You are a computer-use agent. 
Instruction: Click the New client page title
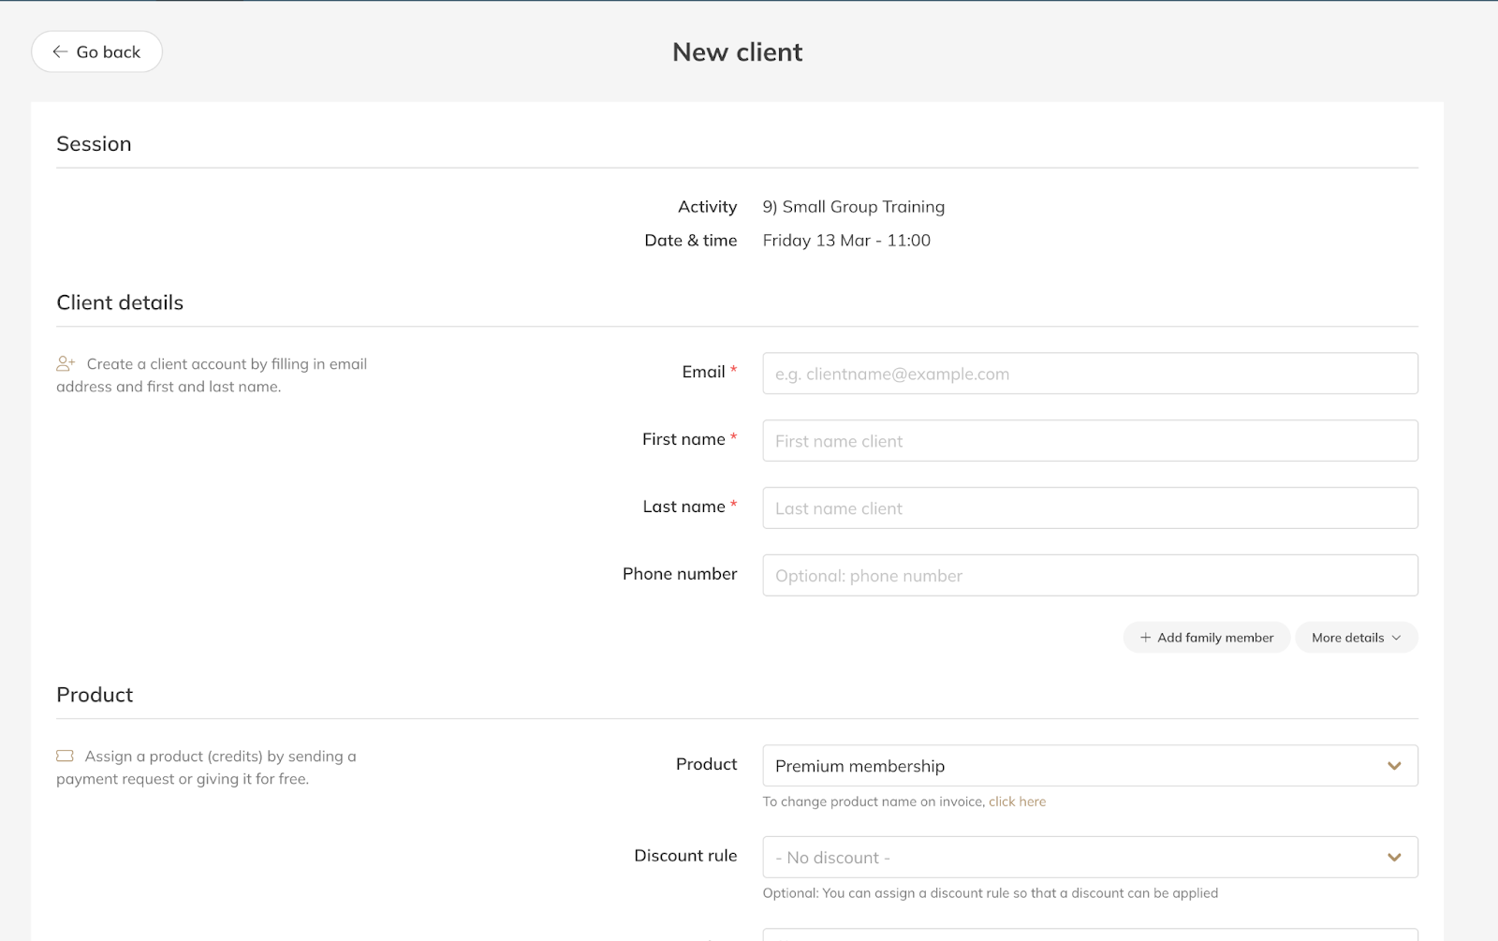click(737, 52)
